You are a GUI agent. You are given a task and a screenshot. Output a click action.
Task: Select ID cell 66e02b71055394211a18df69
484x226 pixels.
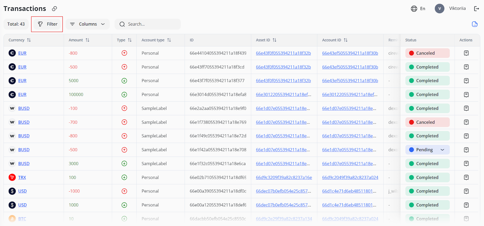tap(218, 177)
